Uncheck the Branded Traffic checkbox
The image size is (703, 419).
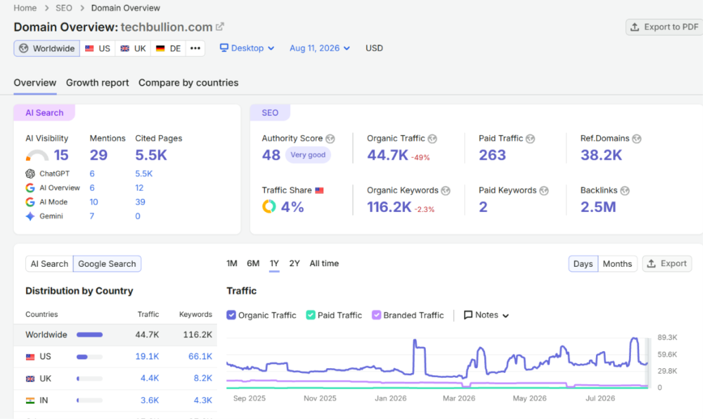click(x=376, y=315)
